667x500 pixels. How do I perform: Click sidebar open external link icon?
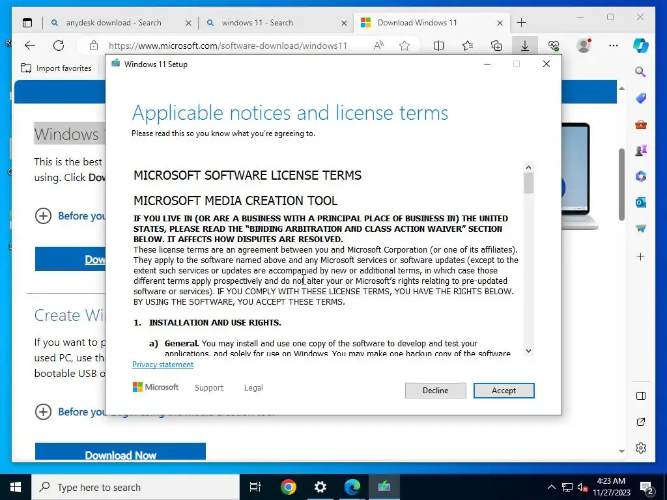[641, 422]
